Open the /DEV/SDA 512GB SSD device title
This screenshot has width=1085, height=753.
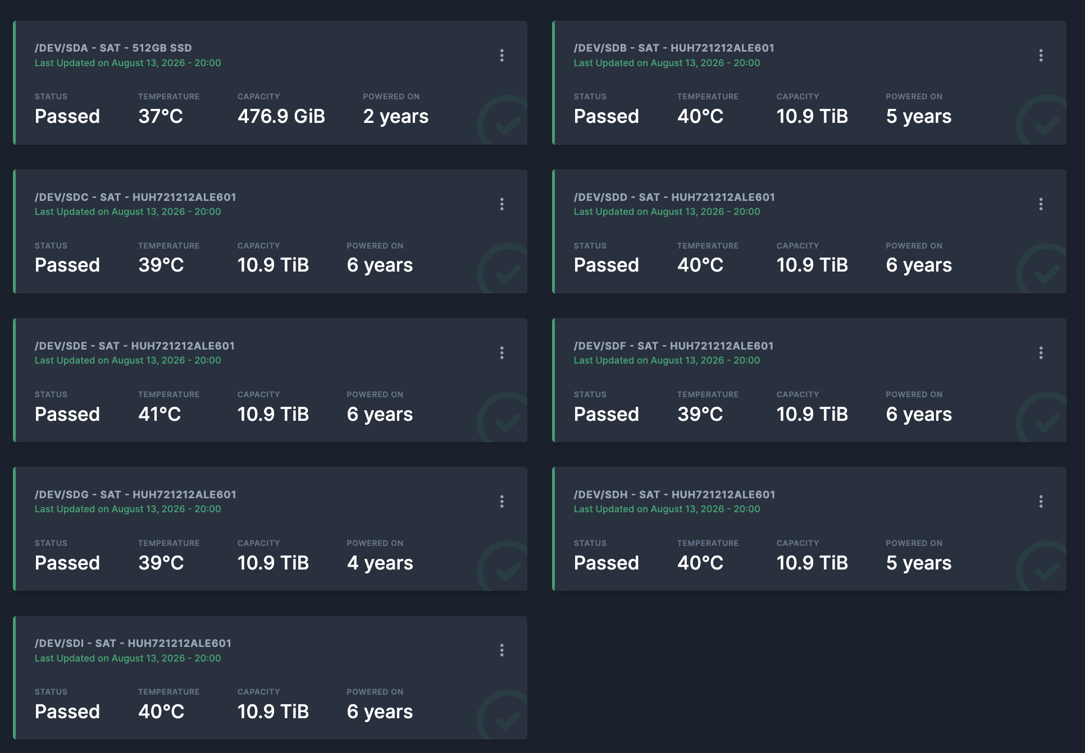point(113,48)
